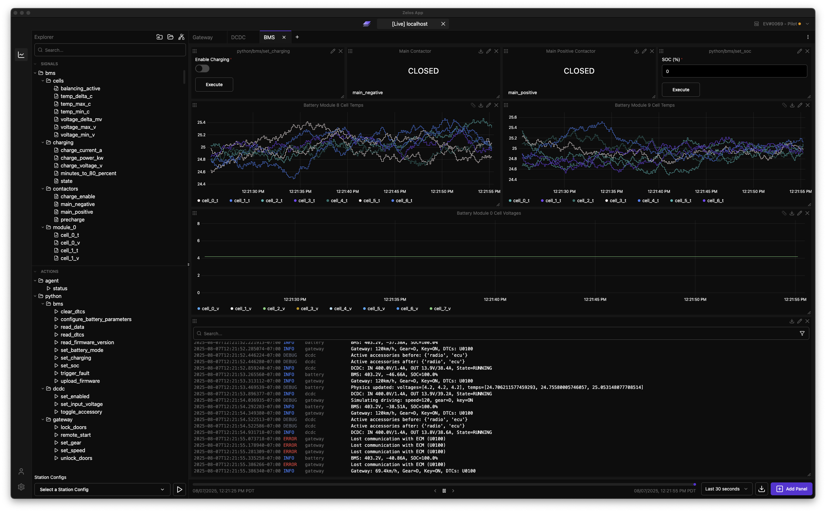Collapse the contactors folder
The height and width of the screenshot is (512, 826).
(43, 189)
